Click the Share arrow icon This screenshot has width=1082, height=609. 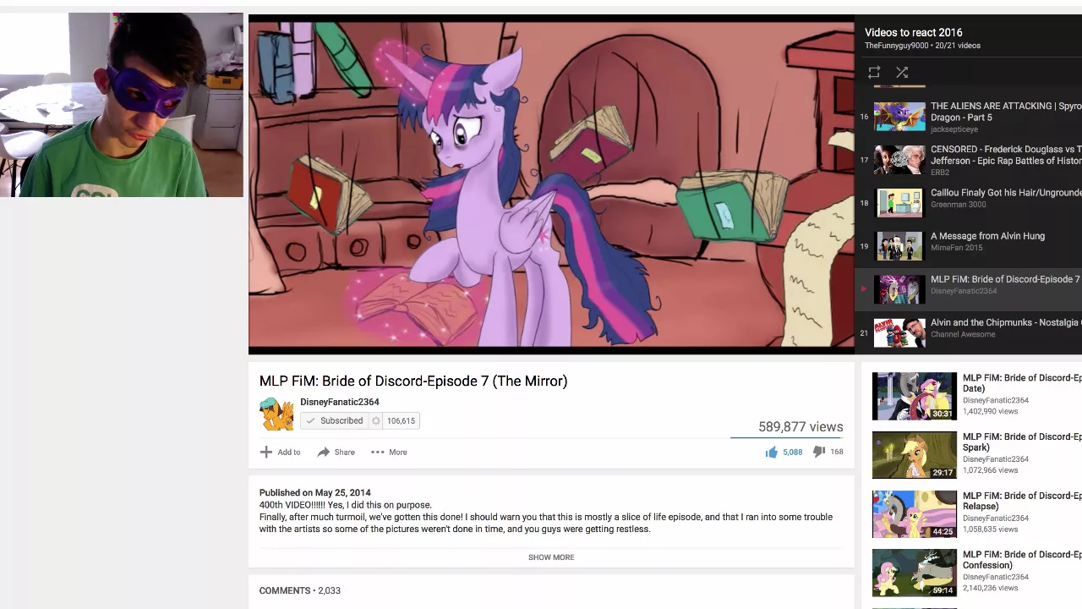(x=323, y=453)
